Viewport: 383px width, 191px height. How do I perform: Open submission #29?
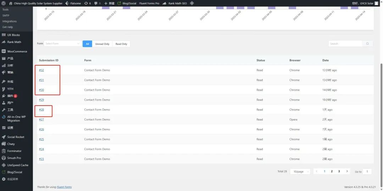[x=41, y=100]
